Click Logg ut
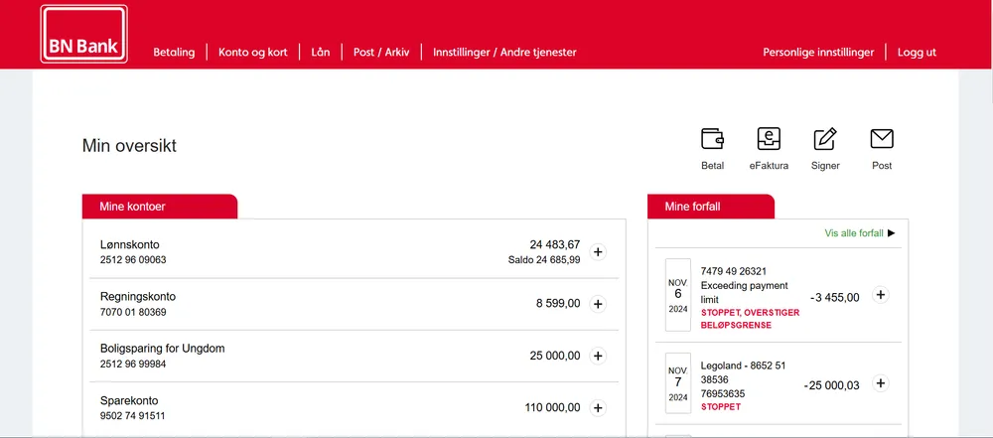Viewport: 993px width, 438px height. [917, 53]
